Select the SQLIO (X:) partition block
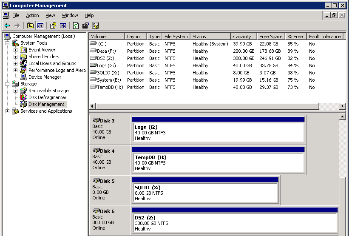 [x=205, y=193]
